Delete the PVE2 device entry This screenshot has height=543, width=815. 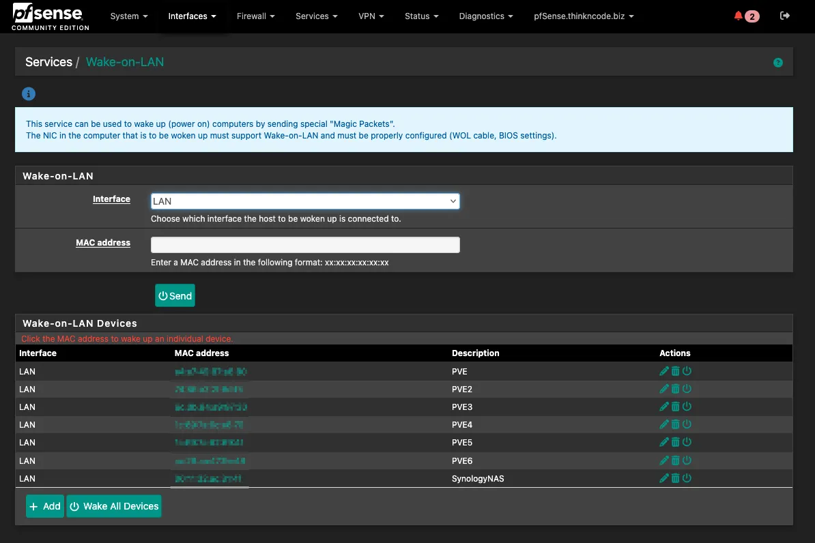click(x=675, y=389)
